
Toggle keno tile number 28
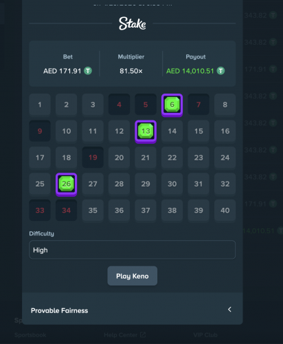point(120,184)
